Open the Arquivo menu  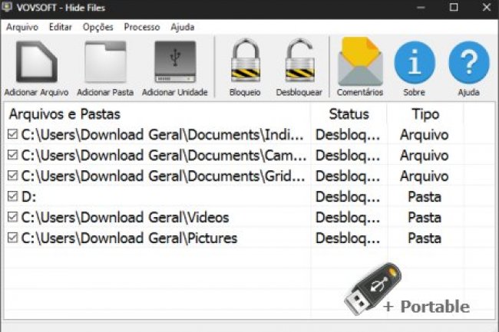22,27
